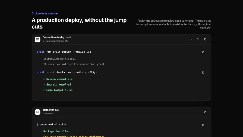
Task: Select the Production deployment panel title
Action: (x=57, y=37)
